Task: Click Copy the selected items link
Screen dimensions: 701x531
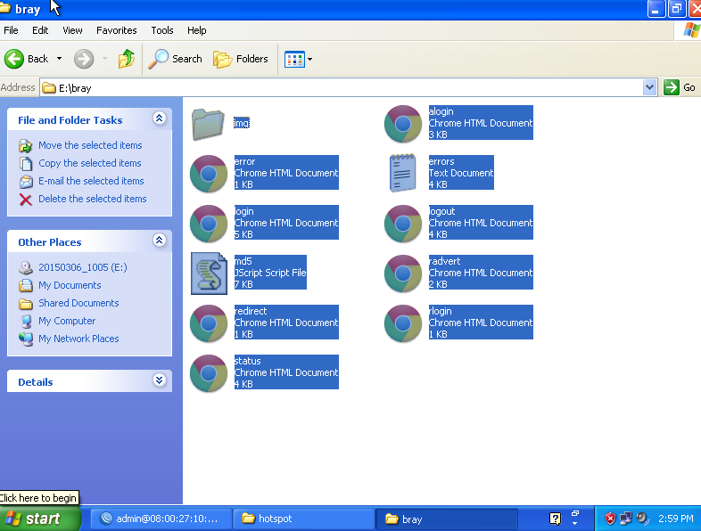Action: [90, 163]
